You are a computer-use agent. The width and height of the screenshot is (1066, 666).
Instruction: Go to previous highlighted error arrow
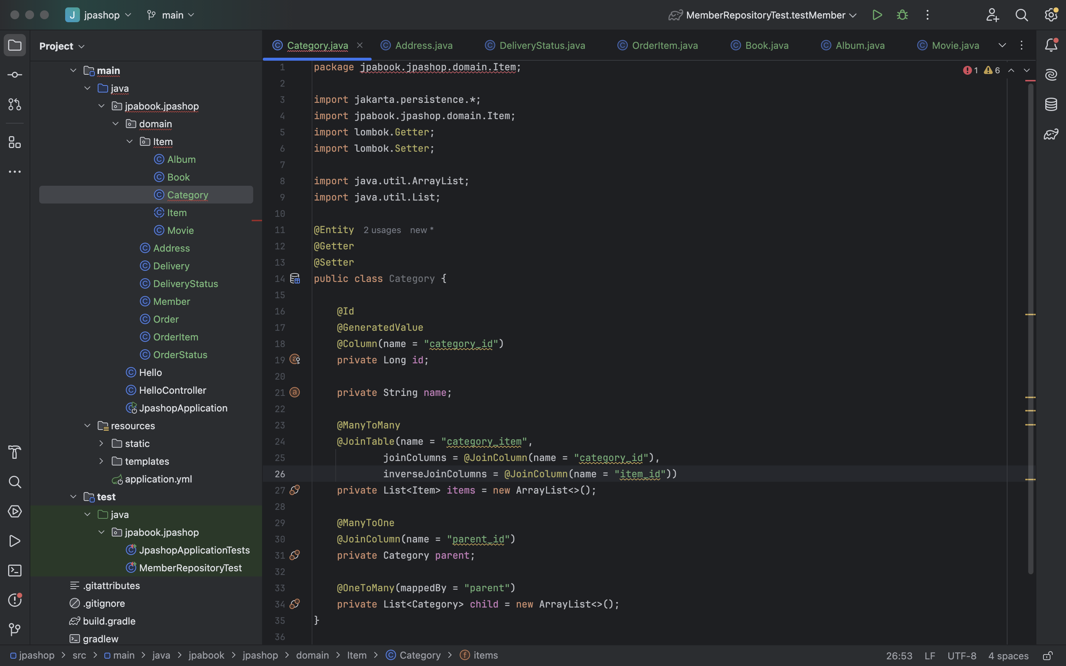[x=1011, y=70]
